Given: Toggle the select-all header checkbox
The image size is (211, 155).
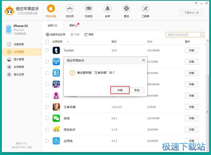Looking at the screenshot, I should coord(47,42).
